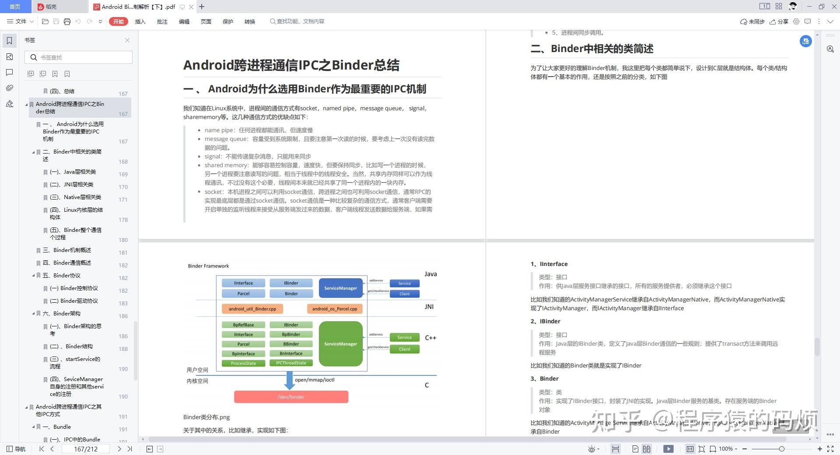Open a file using the Open folder icon
Screen dimensions: 840x455
pos(45,21)
